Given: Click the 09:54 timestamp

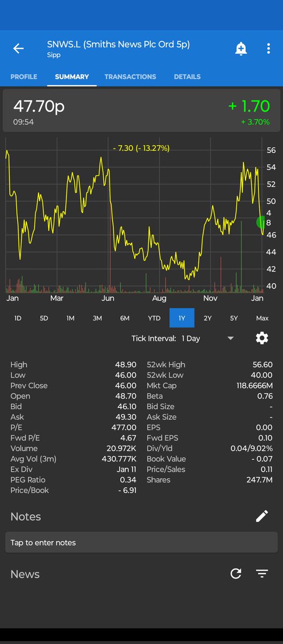Looking at the screenshot, I should 24,122.
